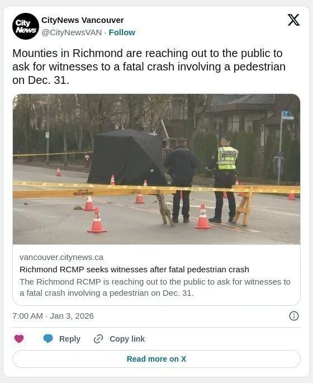Open the crash scene photo thumbnail
313x383 pixels.
click(156, 169)
